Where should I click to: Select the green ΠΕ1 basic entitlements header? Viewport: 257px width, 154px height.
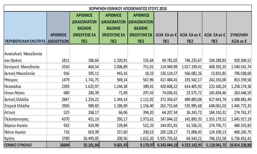tap(84, 28)
